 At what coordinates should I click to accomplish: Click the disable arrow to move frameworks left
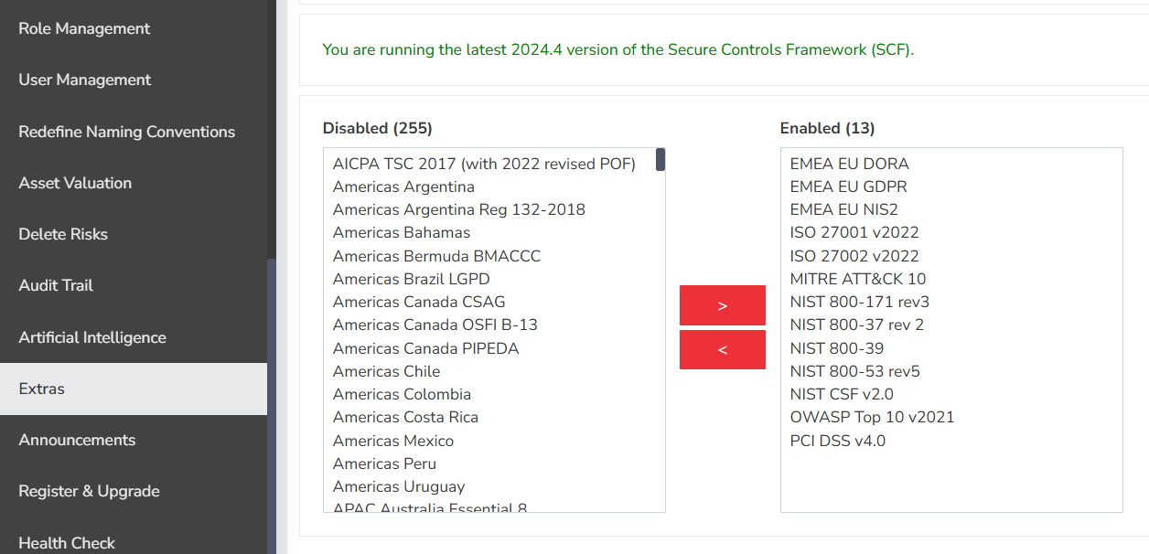pyautogui.click(x=722, y=349)
